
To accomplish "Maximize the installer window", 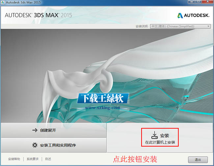I will 198,2.
